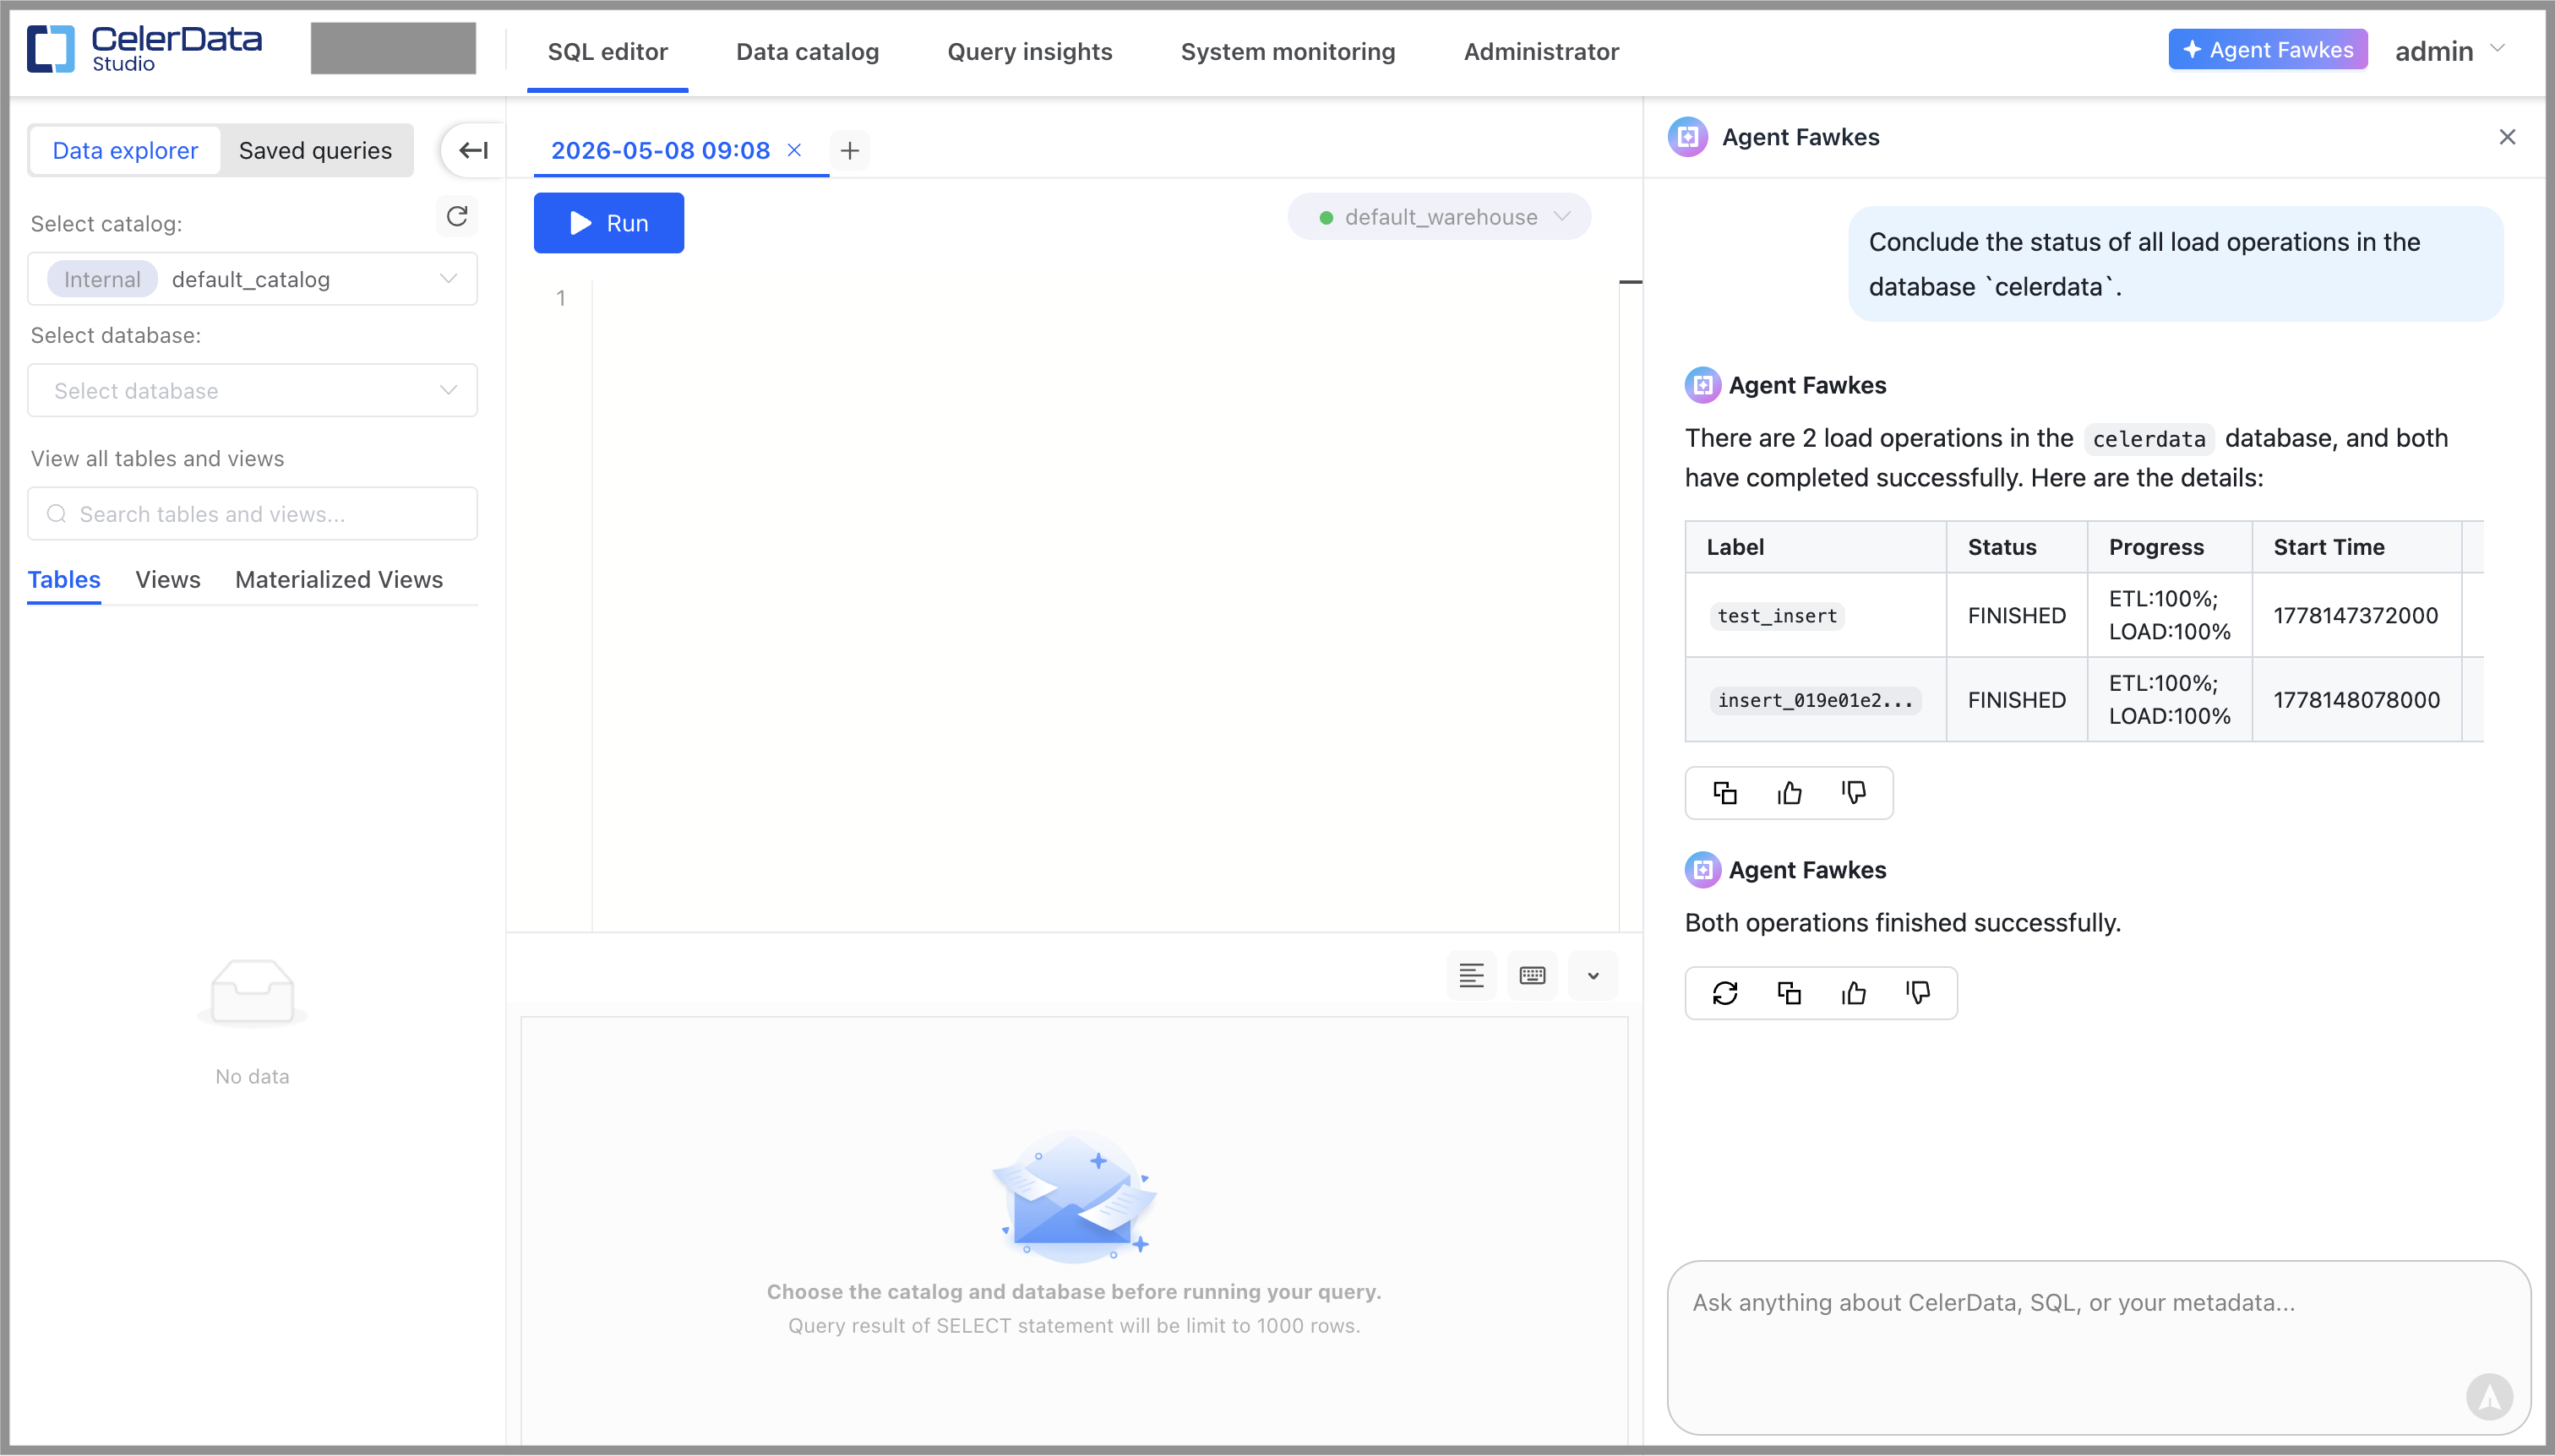This screenshot has height=1456, width=2555.
Task: Click the user prompt message bubble
Action: coord(2175,264)
